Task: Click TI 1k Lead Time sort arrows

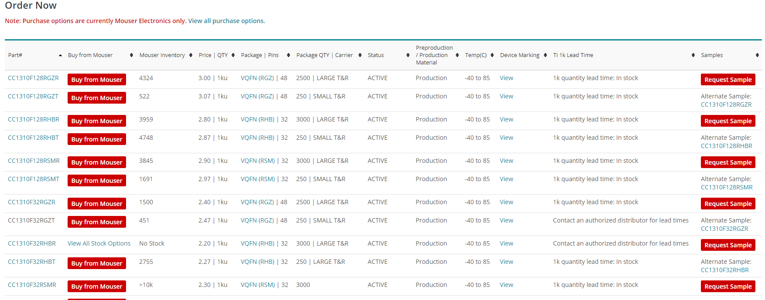Action: coord(693,55)
